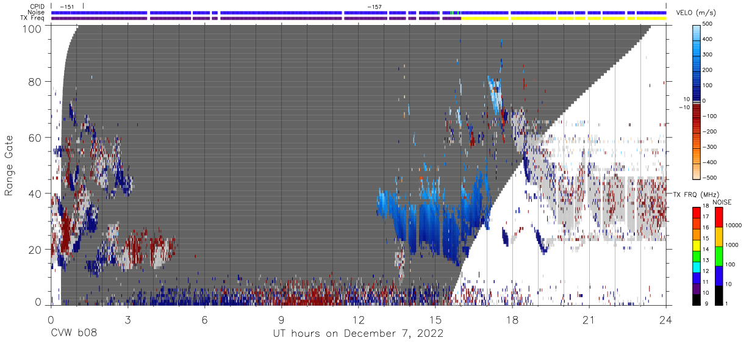Click the TX Freq row label
The width and height of the screenshot is (749, 346).
pos(32,18)
